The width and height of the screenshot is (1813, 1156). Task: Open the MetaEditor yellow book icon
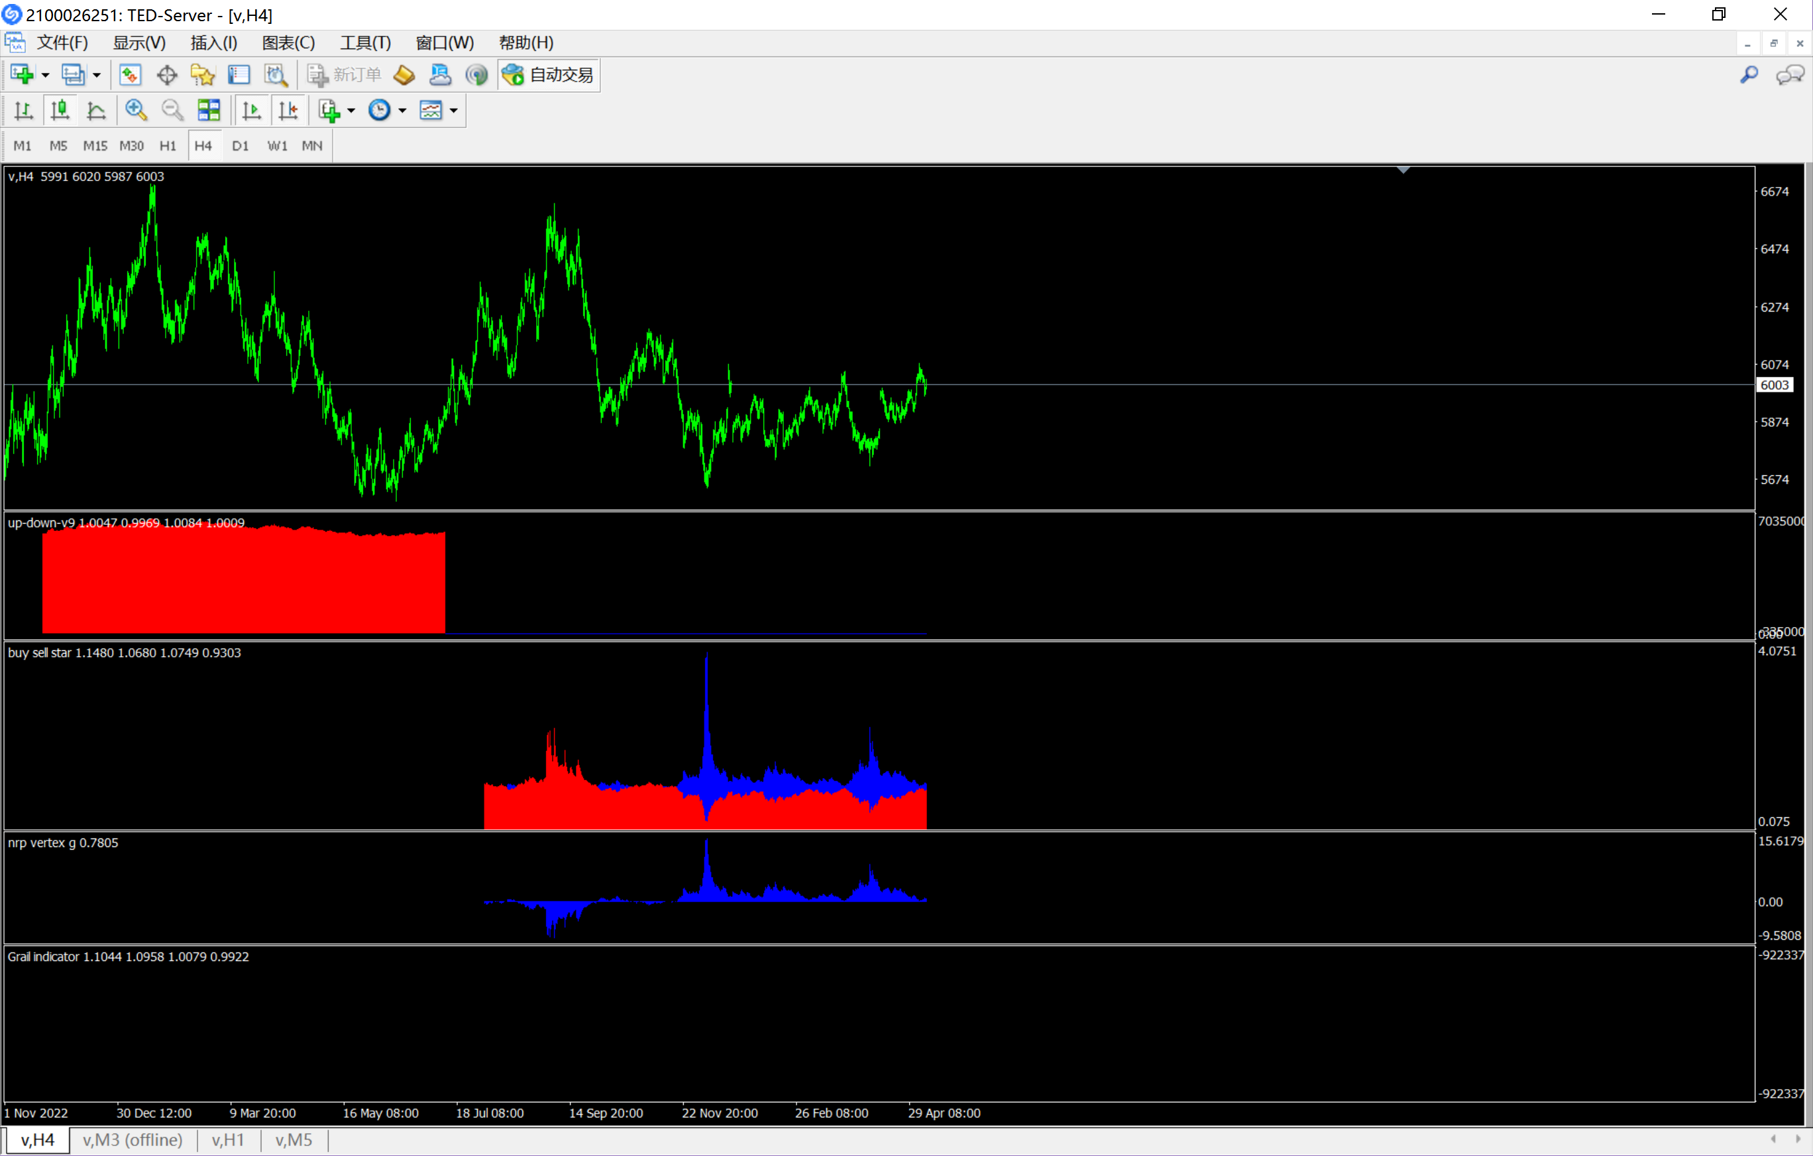pos(404,74)
